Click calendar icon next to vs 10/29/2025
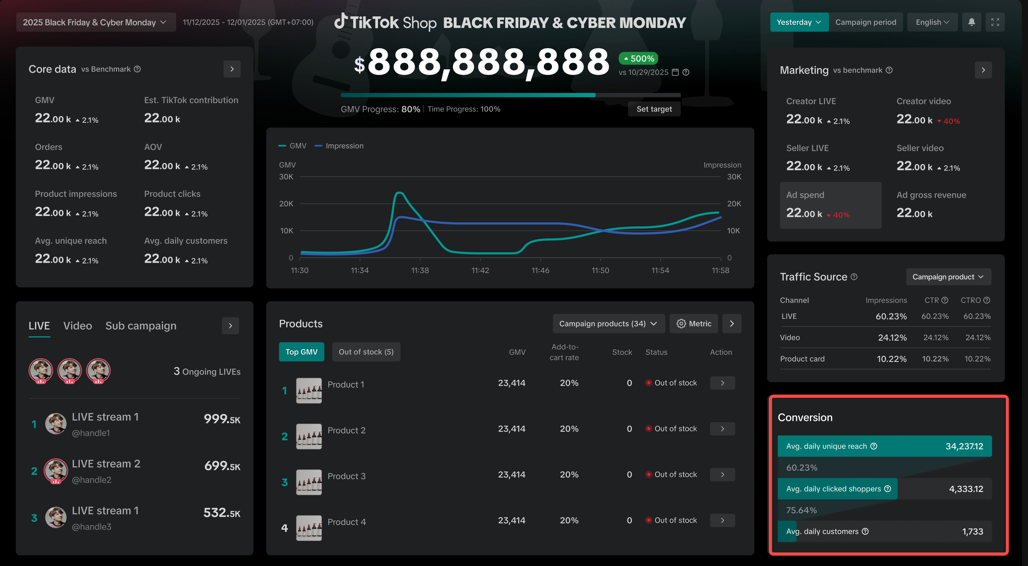Screen dimensions: 1028x566 [x=675, y=72]
